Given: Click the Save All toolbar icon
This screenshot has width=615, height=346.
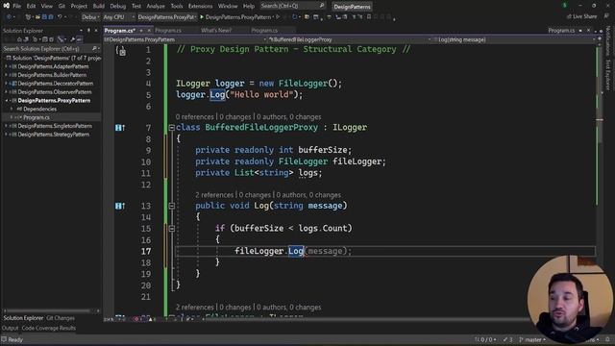Looking at the screenshot, I should click(x=51, y=17).
